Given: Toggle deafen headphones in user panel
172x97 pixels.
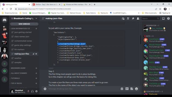Looking at the screenshot, I should pos(32,91).
